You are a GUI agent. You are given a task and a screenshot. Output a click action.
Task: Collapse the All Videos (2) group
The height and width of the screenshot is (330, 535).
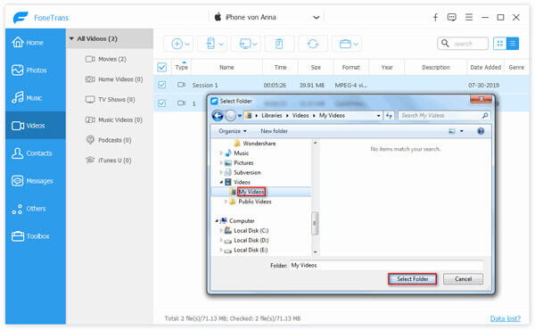pyautogui.click(x=71, y=38)
